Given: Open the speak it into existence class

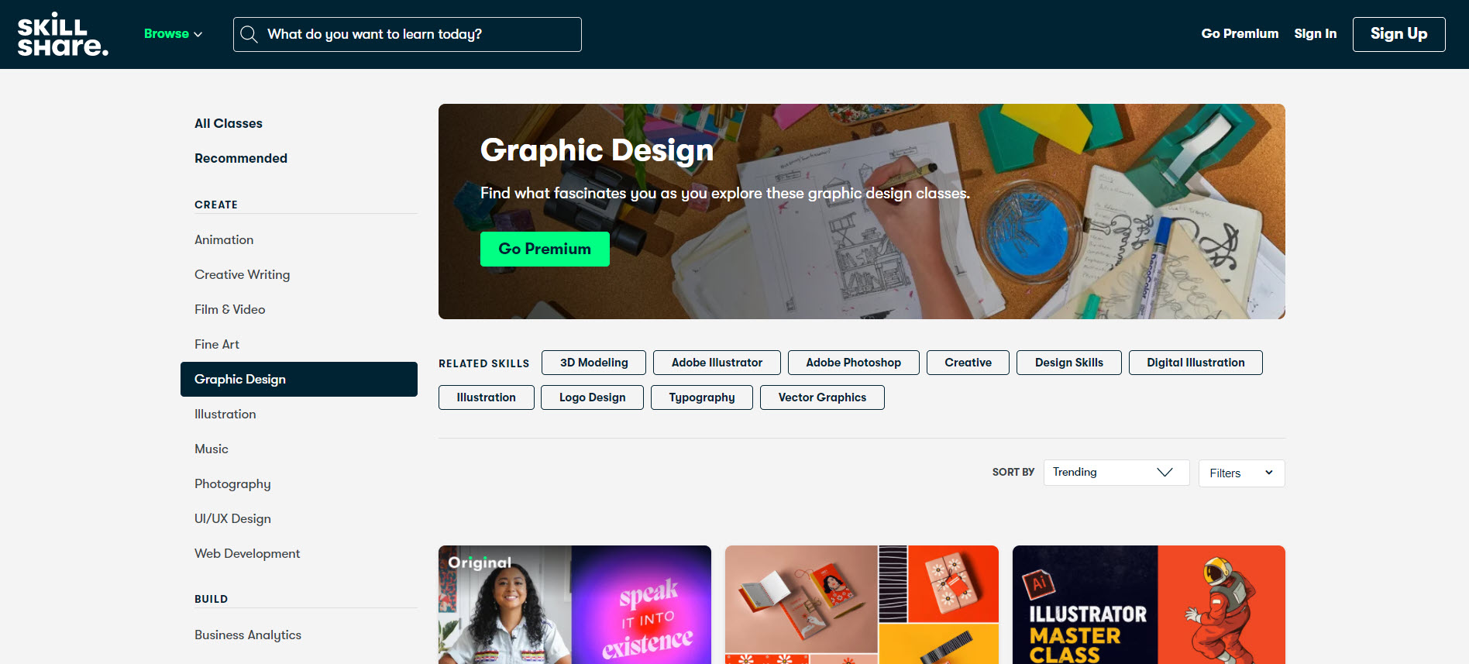Looking at the screenshot, I should coord(575,604).
